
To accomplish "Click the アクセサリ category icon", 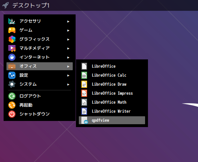I will click(12, 21).
